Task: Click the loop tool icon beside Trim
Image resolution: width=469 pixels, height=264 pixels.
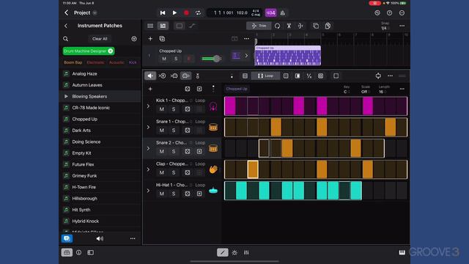Action: coord(277,26)
